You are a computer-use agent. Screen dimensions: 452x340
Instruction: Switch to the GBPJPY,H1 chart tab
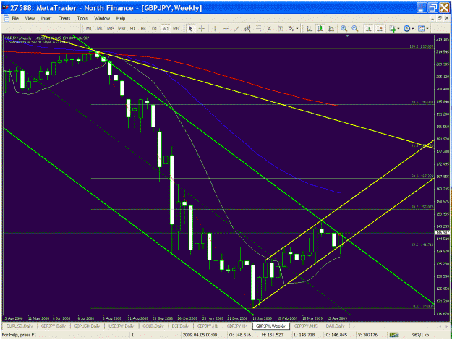click(x=208, y=326)
